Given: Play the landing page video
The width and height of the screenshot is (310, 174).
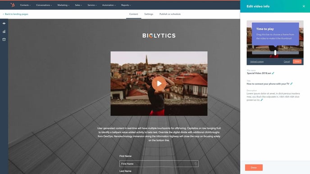Looking at the screenshot, I should [x=159, y=84].
